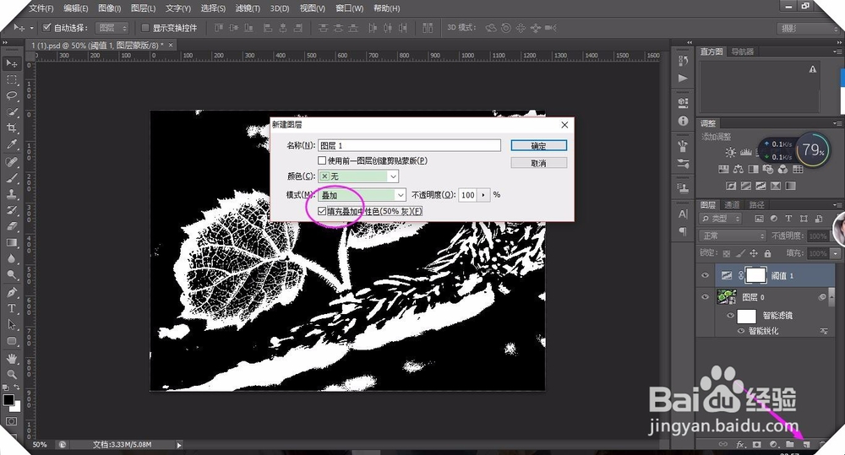Screen dimensions: 845x455
Task: Click the create new group folder icon
Action: point(789,444)
